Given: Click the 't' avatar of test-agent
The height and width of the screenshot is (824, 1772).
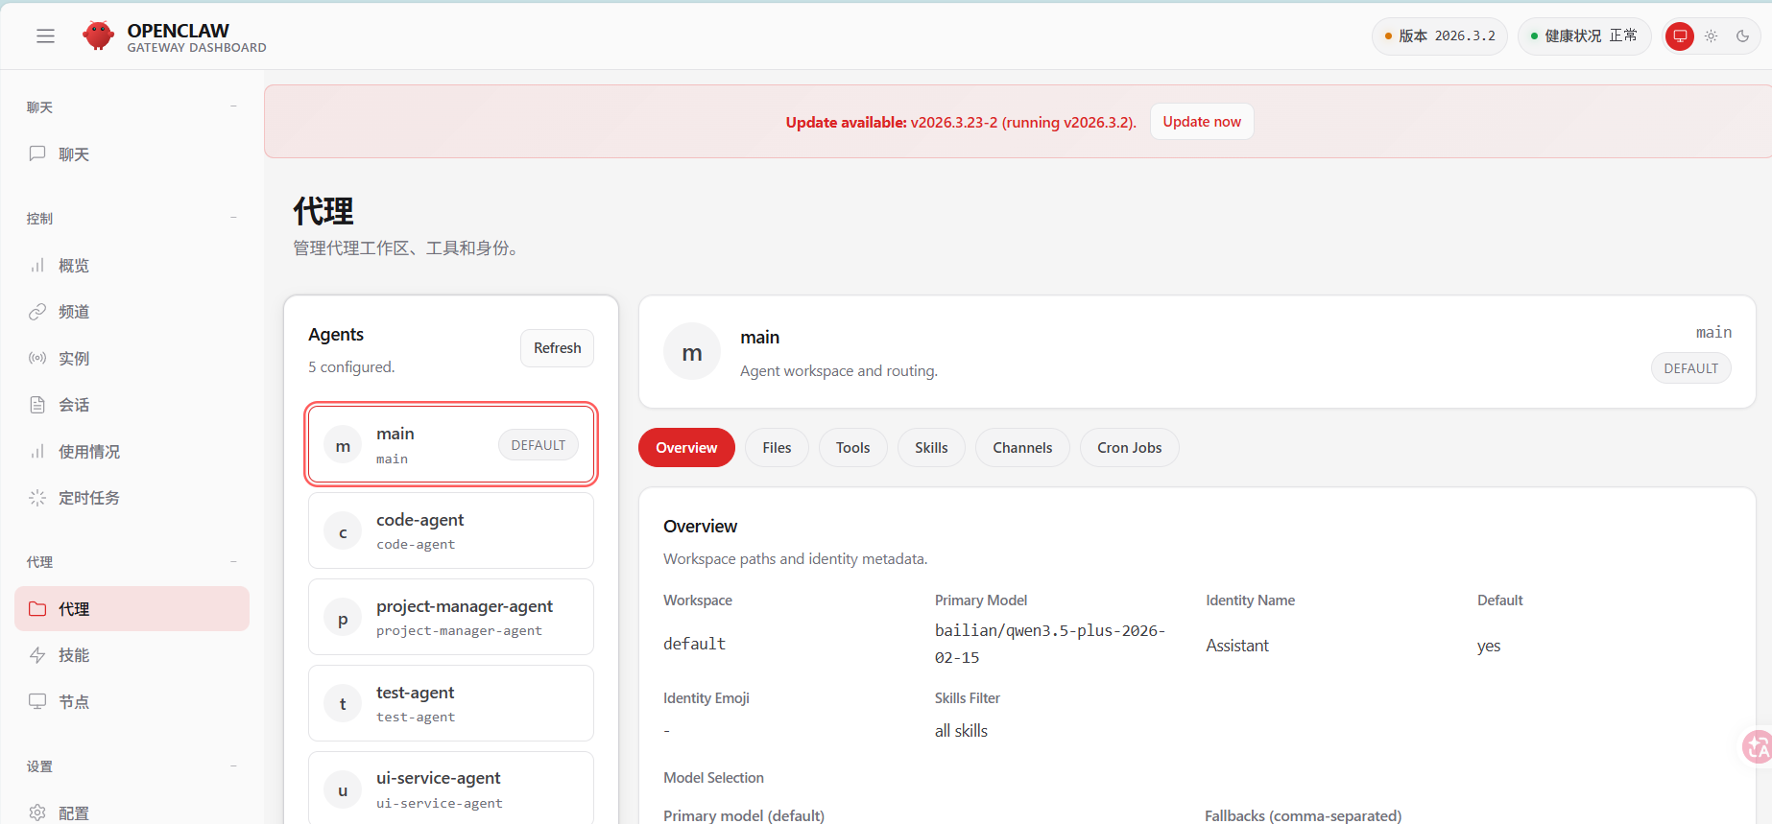Looking at the screenshot, I should point(343,704).
